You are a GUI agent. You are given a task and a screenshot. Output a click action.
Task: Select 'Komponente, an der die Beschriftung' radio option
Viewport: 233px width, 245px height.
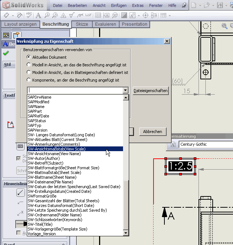[x=29, y=80]
